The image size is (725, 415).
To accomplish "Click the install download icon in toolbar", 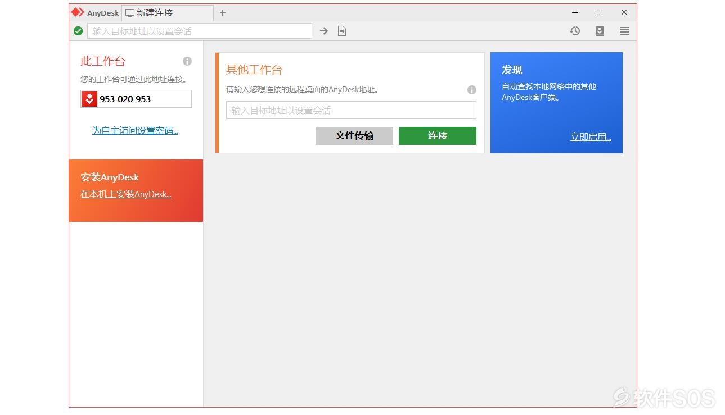I will (600, 31).
